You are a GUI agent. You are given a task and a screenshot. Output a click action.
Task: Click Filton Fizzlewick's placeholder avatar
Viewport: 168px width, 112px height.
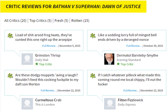[109, 103]
